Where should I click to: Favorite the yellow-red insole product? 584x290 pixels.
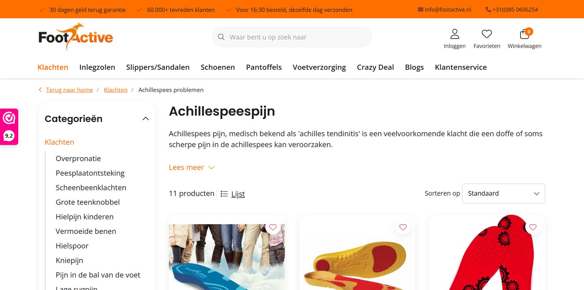pyautogui.click(x=403, y=227)
